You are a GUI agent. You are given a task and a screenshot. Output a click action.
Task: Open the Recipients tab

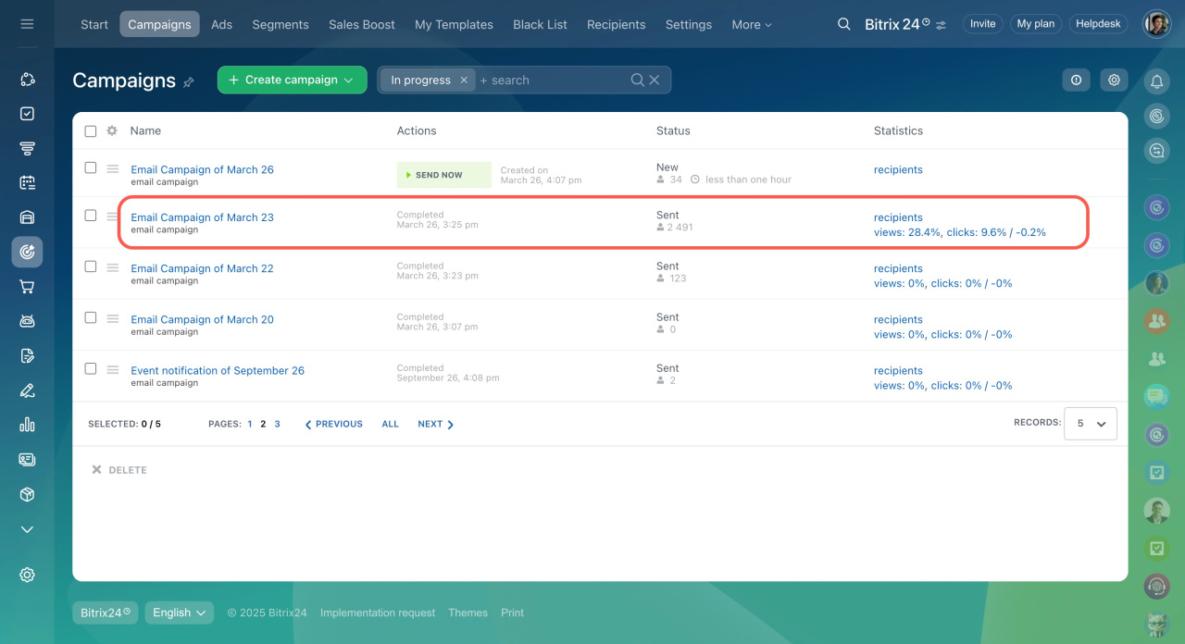point(617,24)
